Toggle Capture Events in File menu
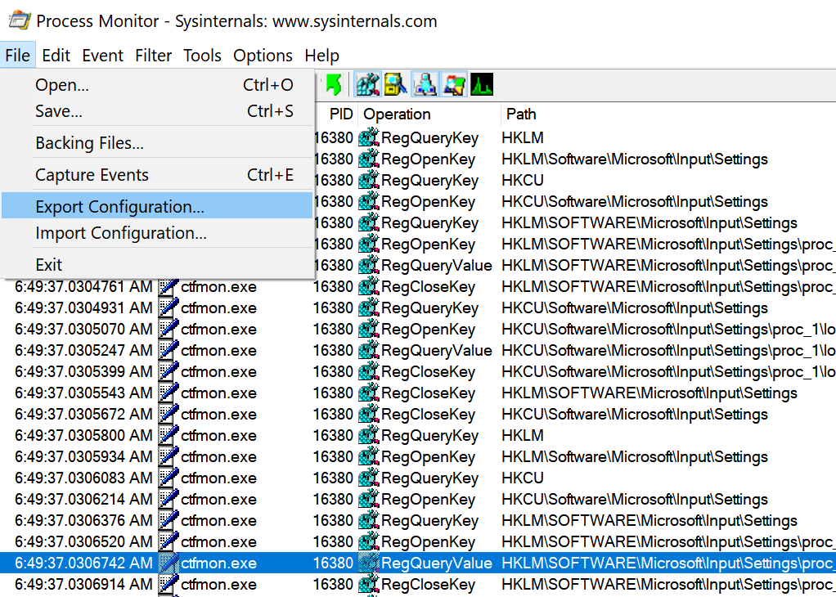Image resolution: width=836 pixels, height=597 pixels. tap(157, 175)
